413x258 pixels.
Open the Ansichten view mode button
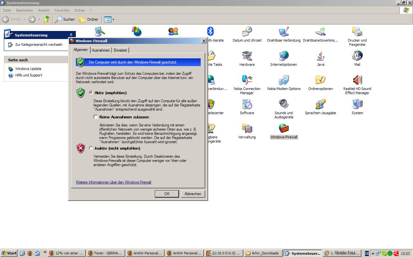[x=108, y=19]
